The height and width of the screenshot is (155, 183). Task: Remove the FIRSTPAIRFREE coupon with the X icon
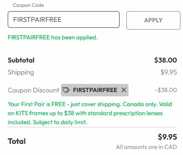point(124,90)
